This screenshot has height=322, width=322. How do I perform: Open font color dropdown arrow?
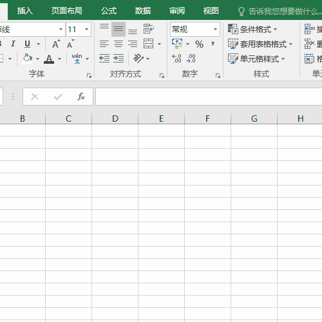[x=59, y=59]
